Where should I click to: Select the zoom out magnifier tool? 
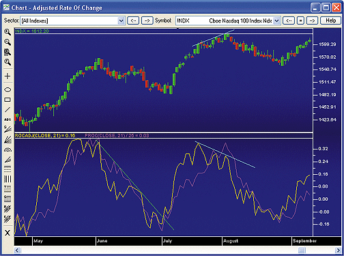[8, 42]
